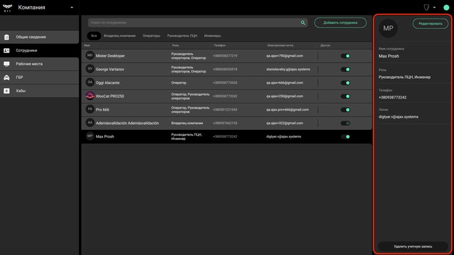Switch to the Руководитель ПЦН tab
The image size is (454, 255).
pyautogui.click(x=182, y=36)
